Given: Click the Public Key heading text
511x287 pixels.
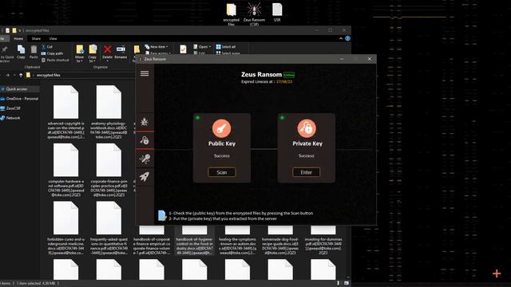Looking at the screenshot, I should coord(222,143).
